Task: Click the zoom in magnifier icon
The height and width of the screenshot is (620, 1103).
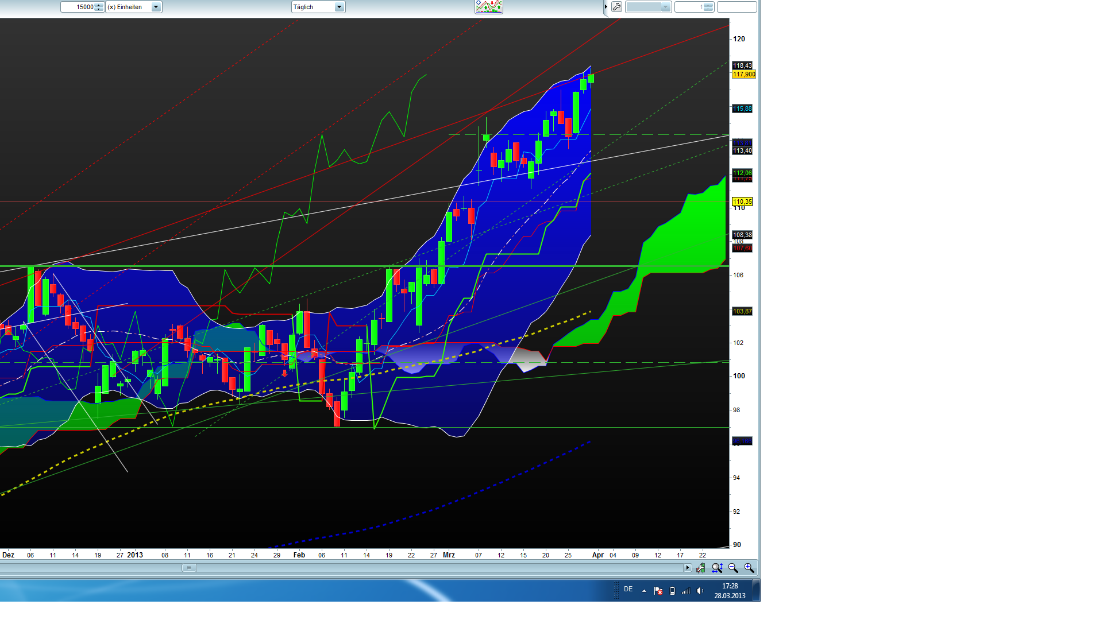Action: tap(749, 568)
